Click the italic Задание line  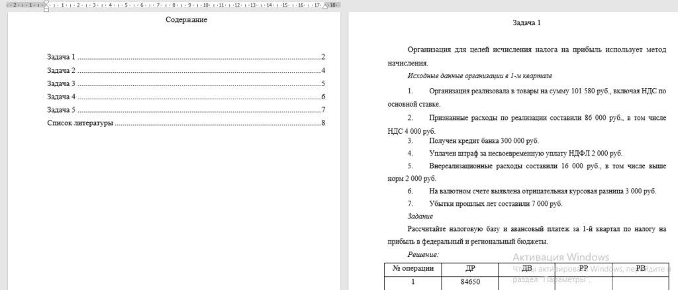click(x=420, y=216)
